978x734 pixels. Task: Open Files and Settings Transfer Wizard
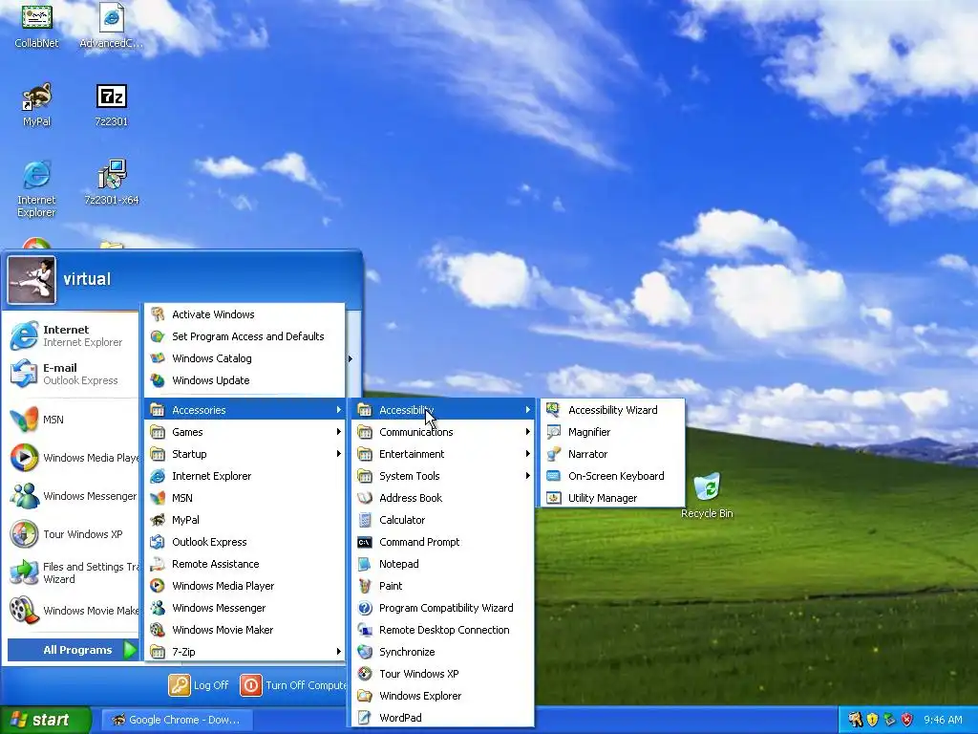coord(73,572)
